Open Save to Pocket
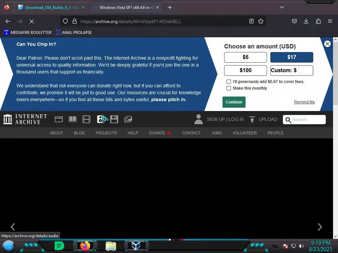The image size is (338, 253). click(x=294, y=21)
